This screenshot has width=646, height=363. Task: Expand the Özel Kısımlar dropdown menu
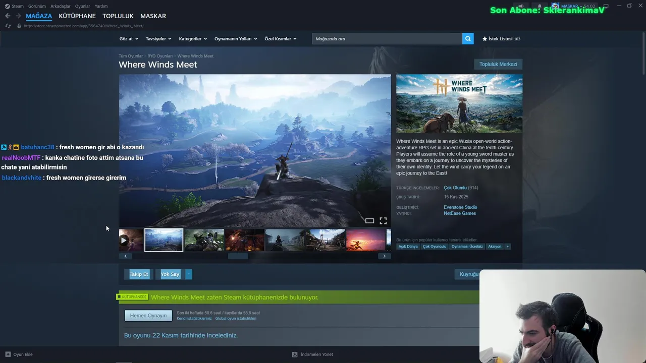point(281,39)
